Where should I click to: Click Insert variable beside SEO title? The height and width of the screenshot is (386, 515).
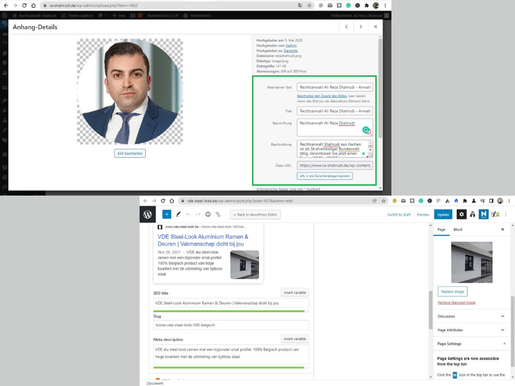pos(295,292)
